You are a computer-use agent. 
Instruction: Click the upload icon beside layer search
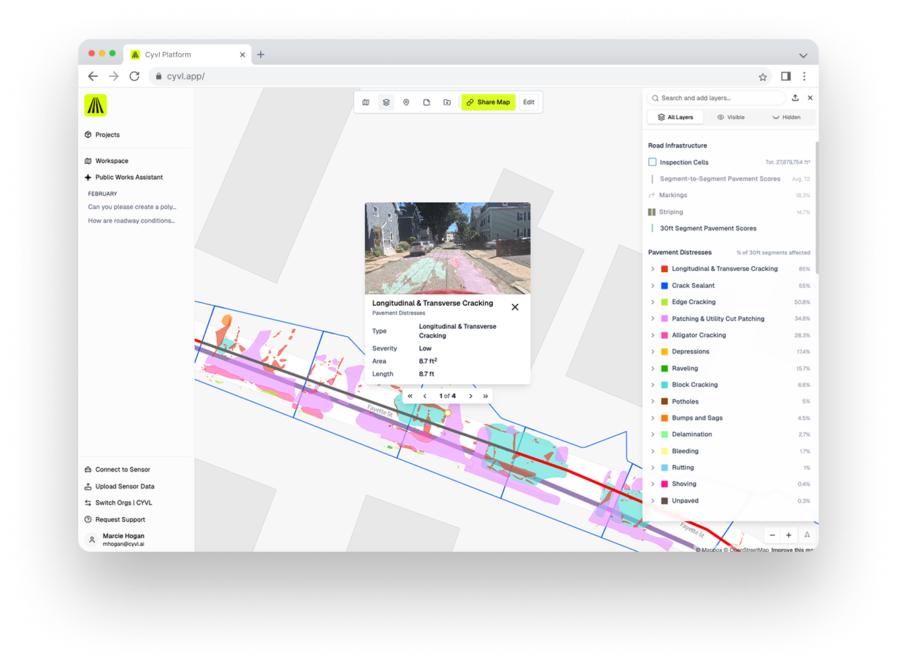(795, 98)
